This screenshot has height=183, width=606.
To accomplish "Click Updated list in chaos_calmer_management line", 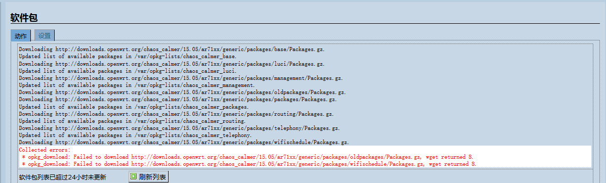I will coord(137,85).
